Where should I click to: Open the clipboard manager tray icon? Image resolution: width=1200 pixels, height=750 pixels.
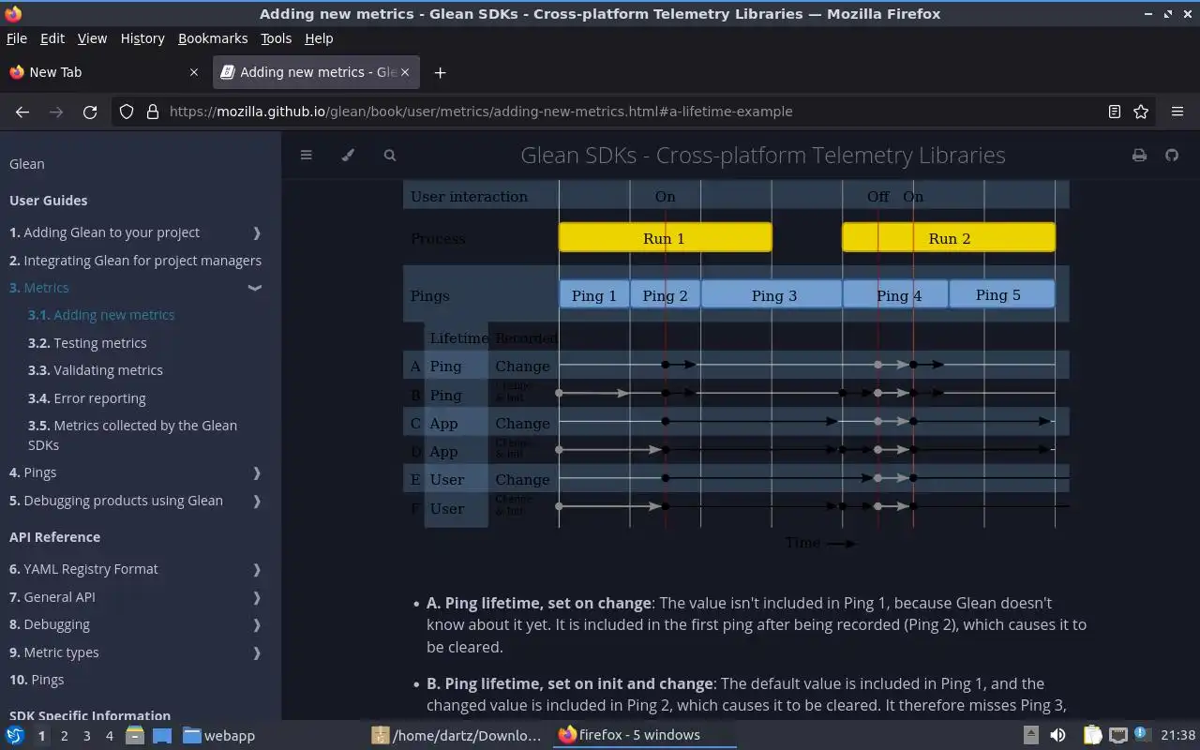point(1092,735)
